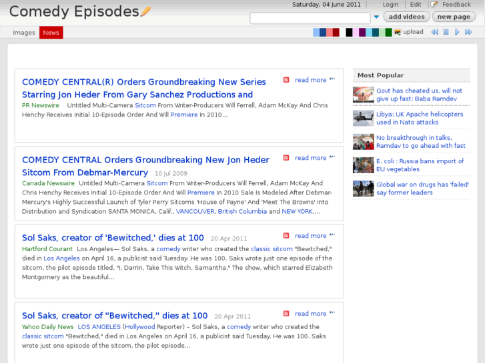Click RSS icon for Jon Heder Sitcom article
Screen dimensions: 485x363
point(286,158)
